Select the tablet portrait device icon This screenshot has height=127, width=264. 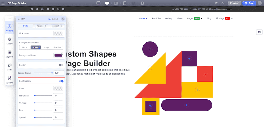pos(125,3)
